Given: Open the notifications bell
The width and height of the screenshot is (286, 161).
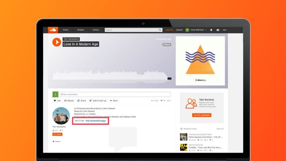Looking at the screenshot, I should [x=211, y=30].
